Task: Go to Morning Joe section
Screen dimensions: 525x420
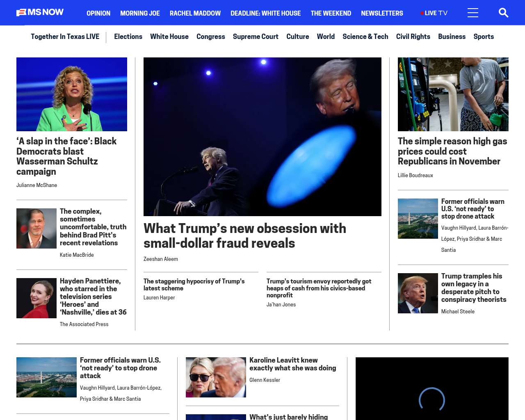Action: coord(140,13)
